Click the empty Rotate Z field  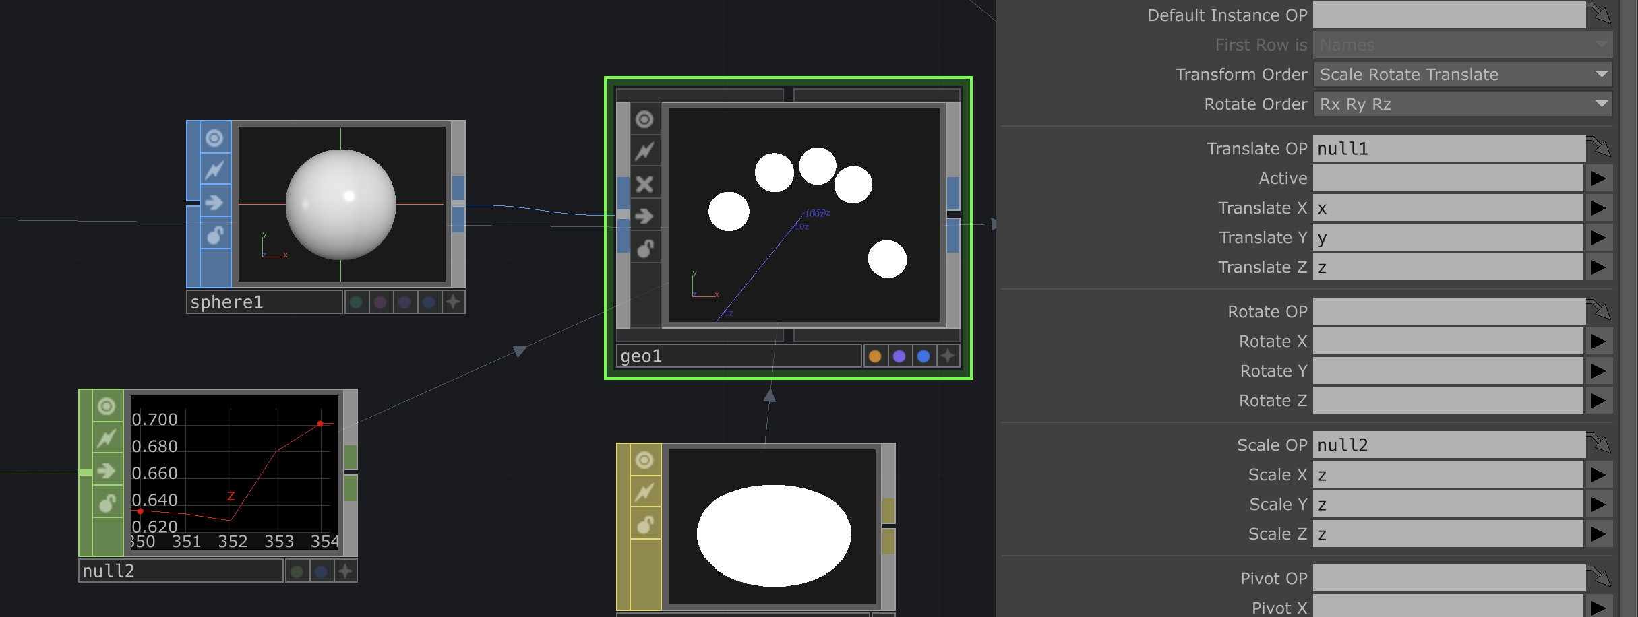(1448, 400)
